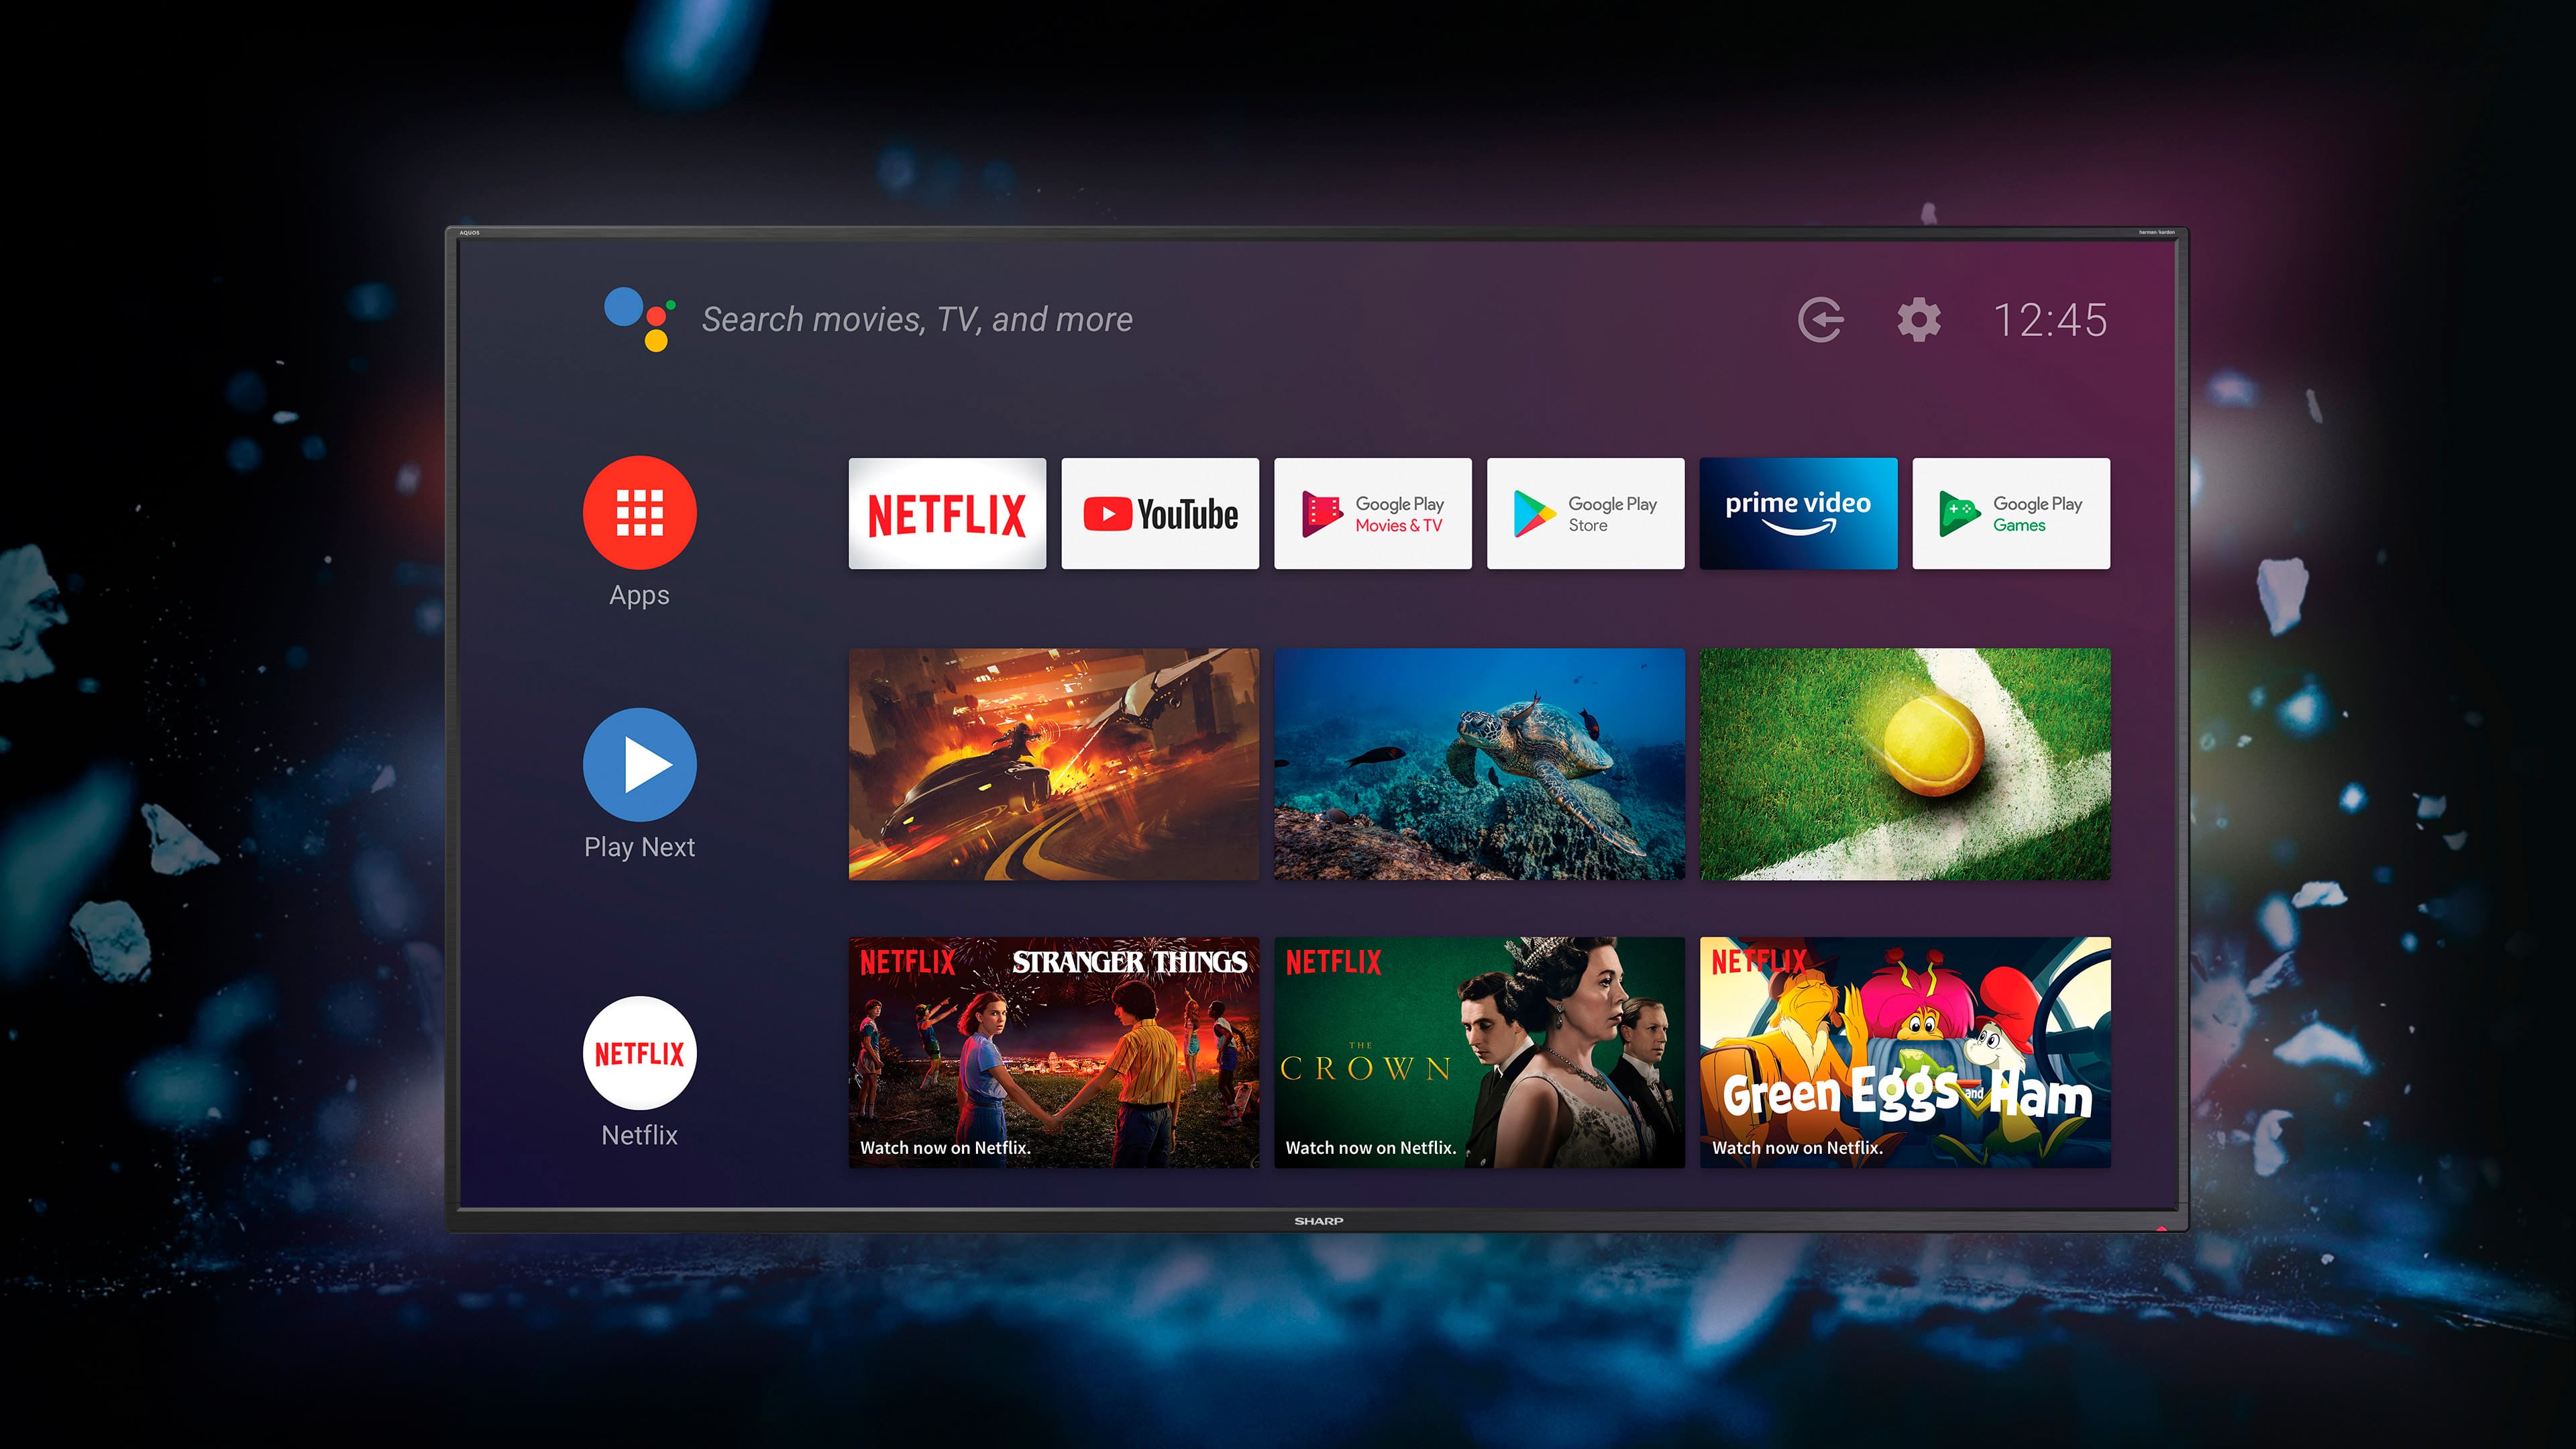Select the Stranger Things Netflix card
Viewport: 2576px width, 1449px height.
click(1053, 1052)
